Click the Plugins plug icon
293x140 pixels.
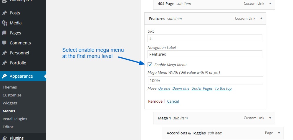click(4, 138)
